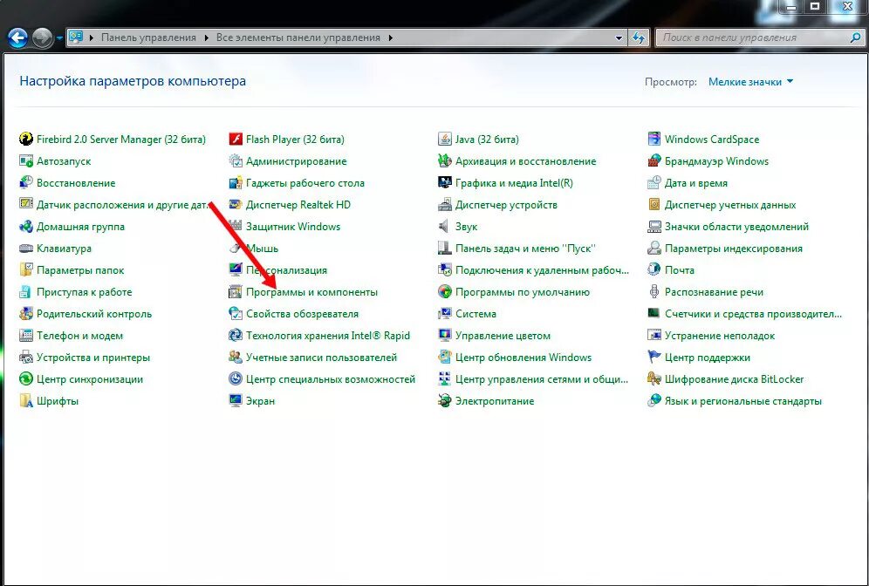Click Параметры индексирования link

pos(733,249)
